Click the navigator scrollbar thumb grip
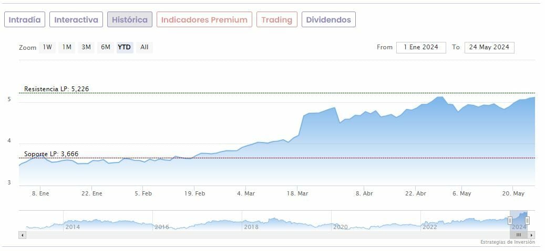545x251 pixels. point(519,235)
